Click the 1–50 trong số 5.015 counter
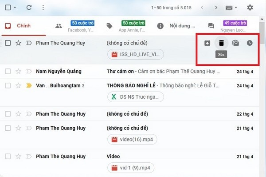The image size is (266, 177). 171,8
